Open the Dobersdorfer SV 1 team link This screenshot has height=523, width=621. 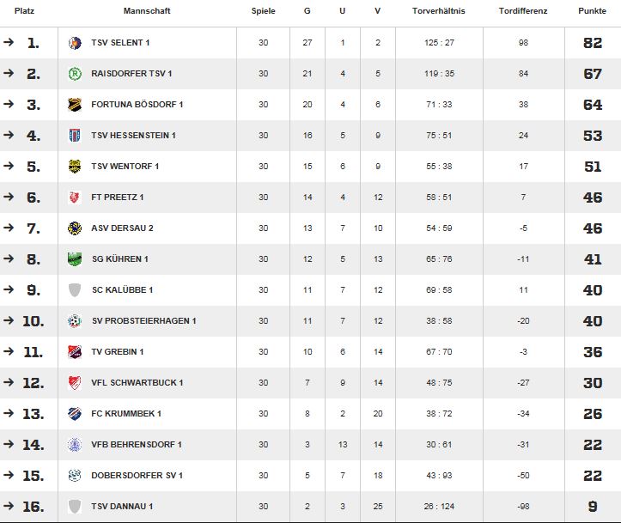[x=137, y=475]
